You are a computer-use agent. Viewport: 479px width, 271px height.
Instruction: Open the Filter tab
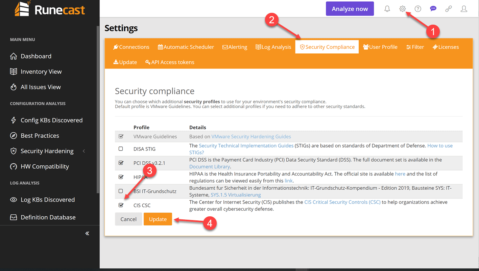pyautogui.click(x=415, y=47)
